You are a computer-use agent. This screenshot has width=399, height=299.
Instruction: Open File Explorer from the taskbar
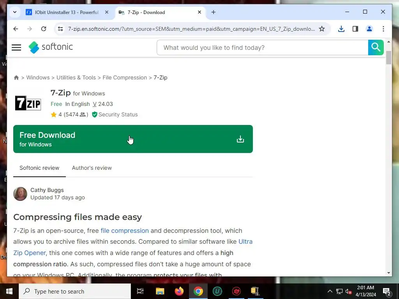[160, 291]
